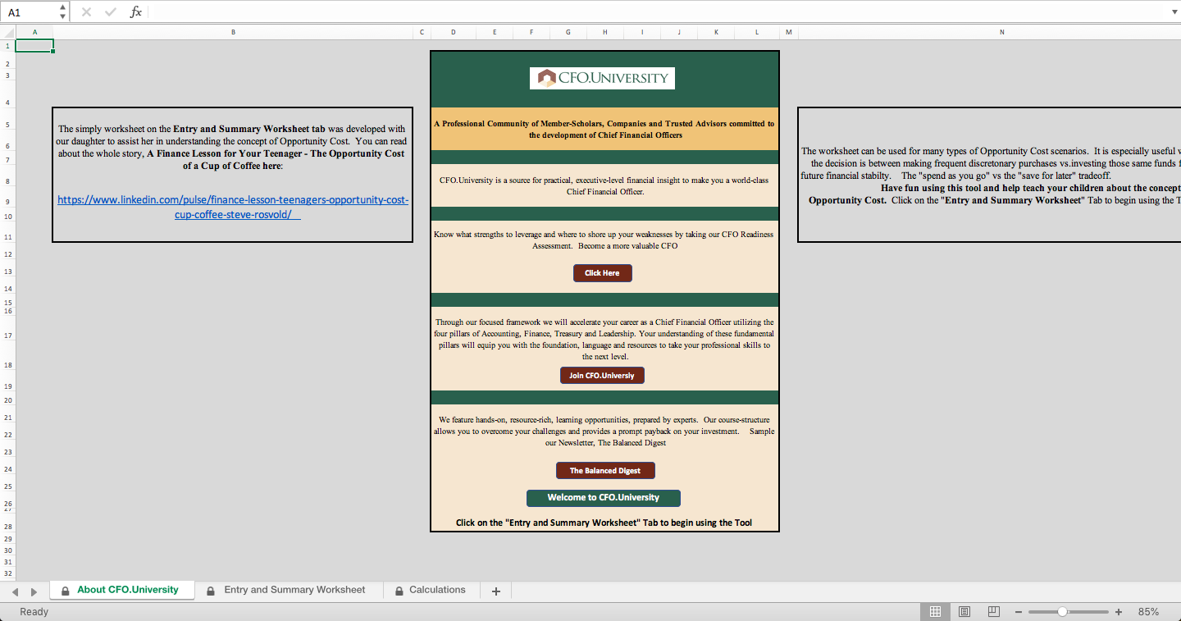Go to previous sheet arrow
The image size is (1181, 621).
[15, 591]
